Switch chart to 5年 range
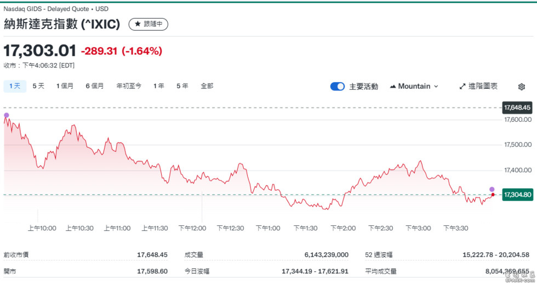This screenshot has width=537, height=283. tap(182, 86)
